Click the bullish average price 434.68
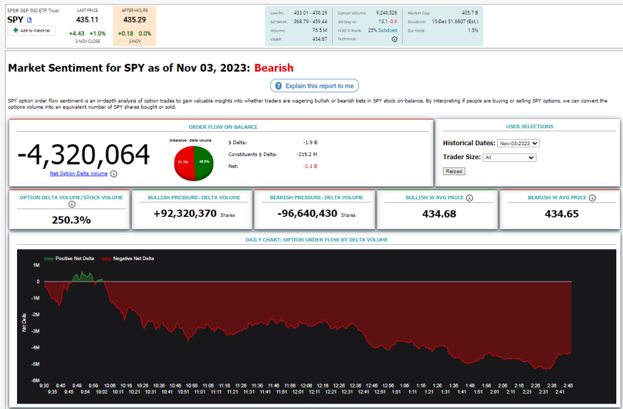Viewport: 623px width, 409px height. (x=439, y=214)
